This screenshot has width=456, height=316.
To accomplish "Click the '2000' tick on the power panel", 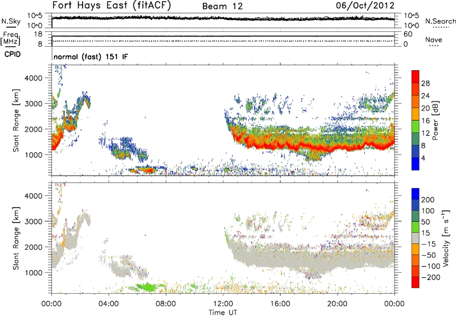I will pyautogui.click(x=34, y=129).
